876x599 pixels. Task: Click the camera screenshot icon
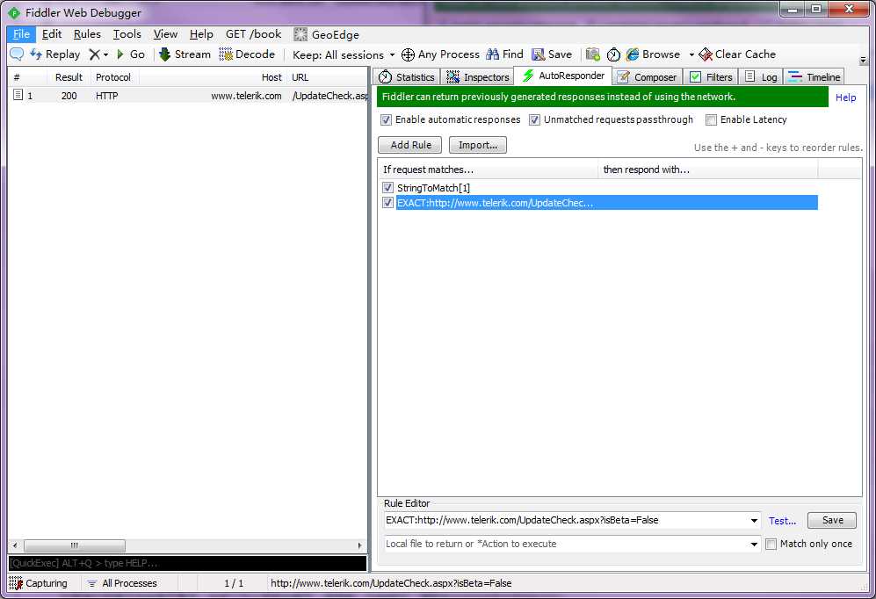[x=593, y=54]
